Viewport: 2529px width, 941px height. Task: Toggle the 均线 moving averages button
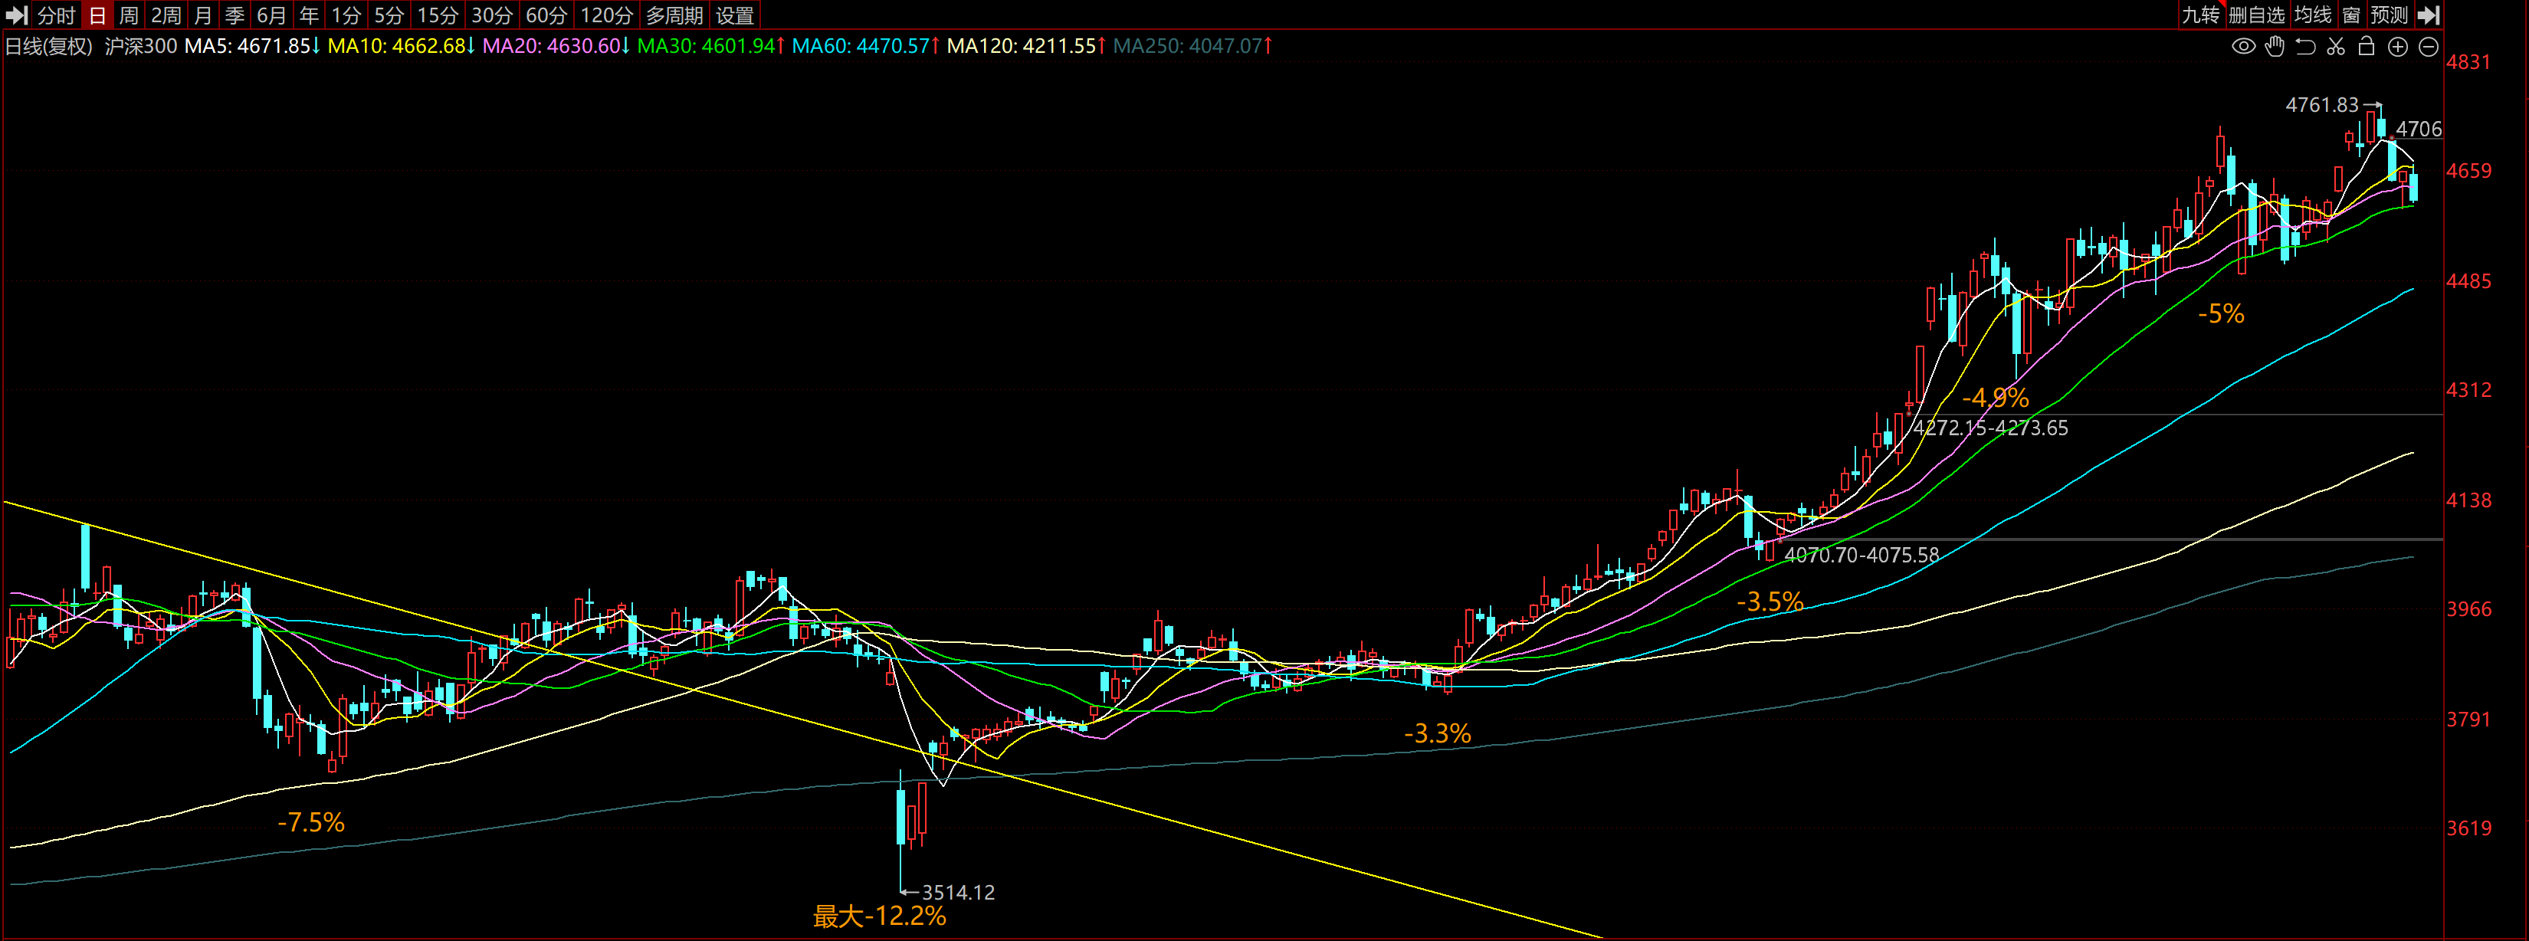(x=2312, y=15)
